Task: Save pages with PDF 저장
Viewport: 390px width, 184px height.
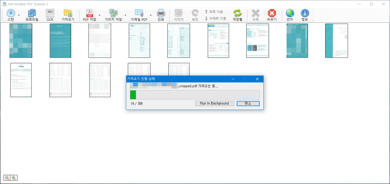Action: [90, 15]
